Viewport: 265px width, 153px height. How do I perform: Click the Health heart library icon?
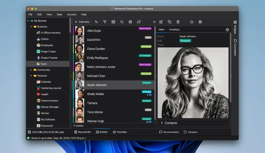tap(38, 95)
